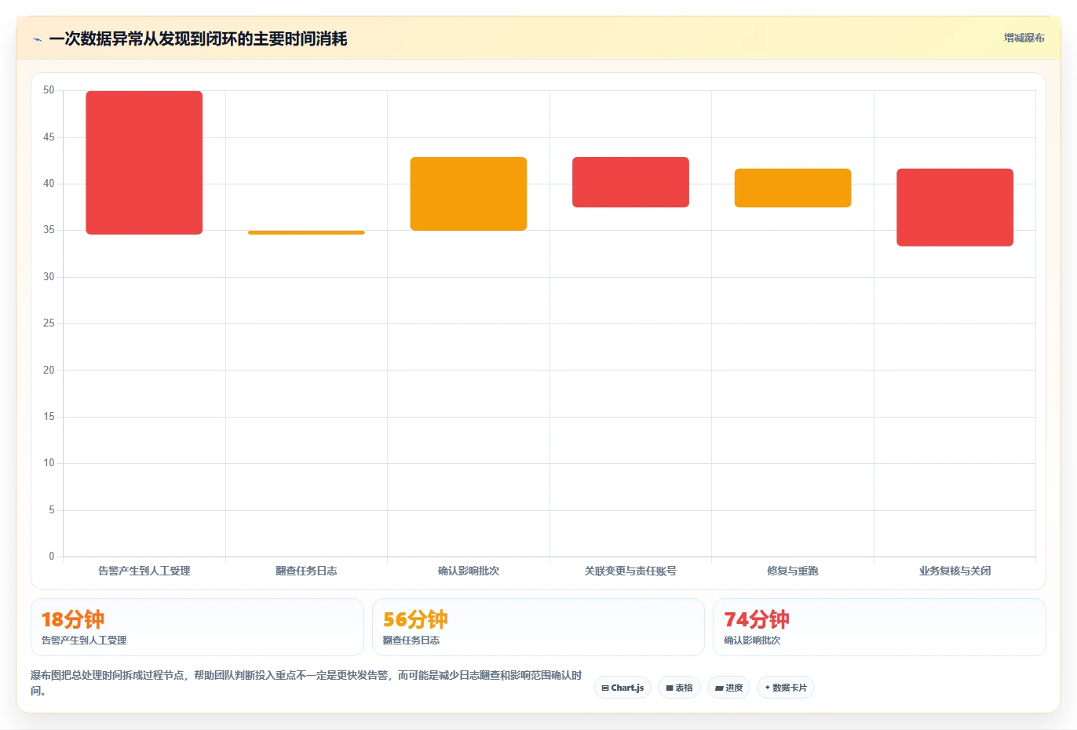Image resolution: width=1077 pixels, height=730 pixels.
Task: Select the red bar for 告警产生到人工受理
Action: pyautogui.click(x=144, y=162)
